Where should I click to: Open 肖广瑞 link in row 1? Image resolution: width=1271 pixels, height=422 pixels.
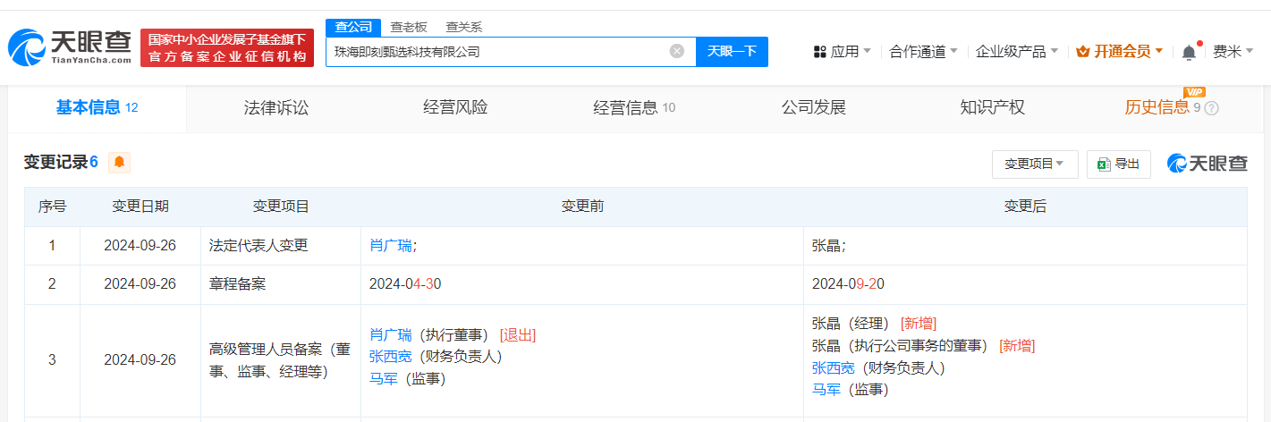point(391,246)
